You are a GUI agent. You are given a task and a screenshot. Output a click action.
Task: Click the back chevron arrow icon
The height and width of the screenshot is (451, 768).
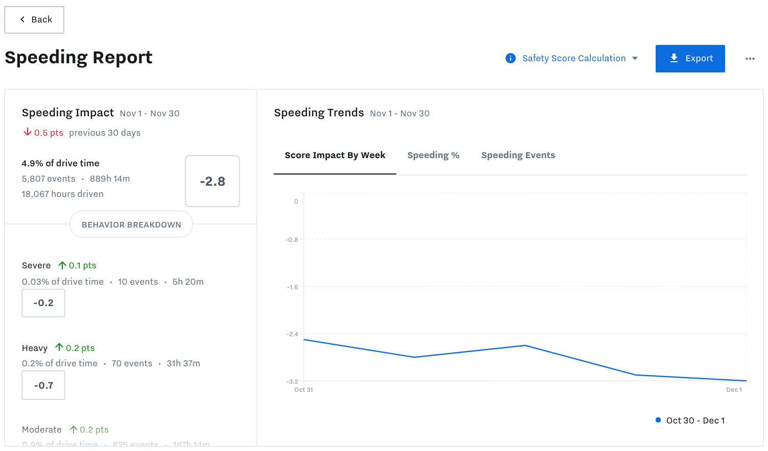click(22, 19)
